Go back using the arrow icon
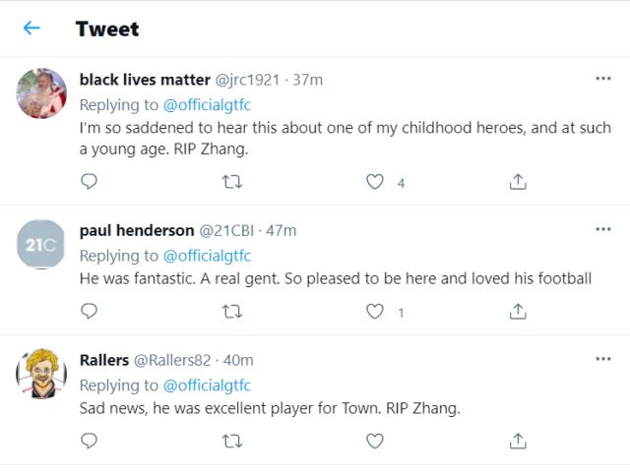The height and width of the screenshot is (475, 630). 31,29
